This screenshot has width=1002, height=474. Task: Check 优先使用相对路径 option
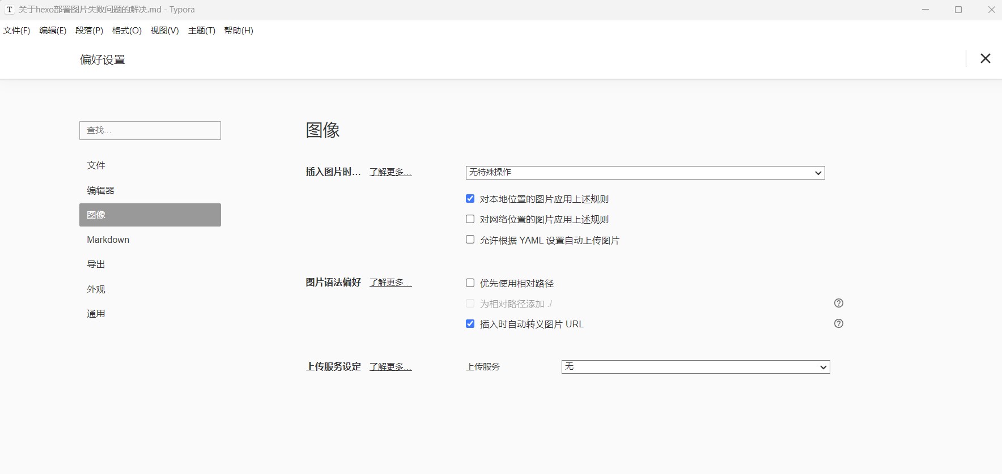470,283
